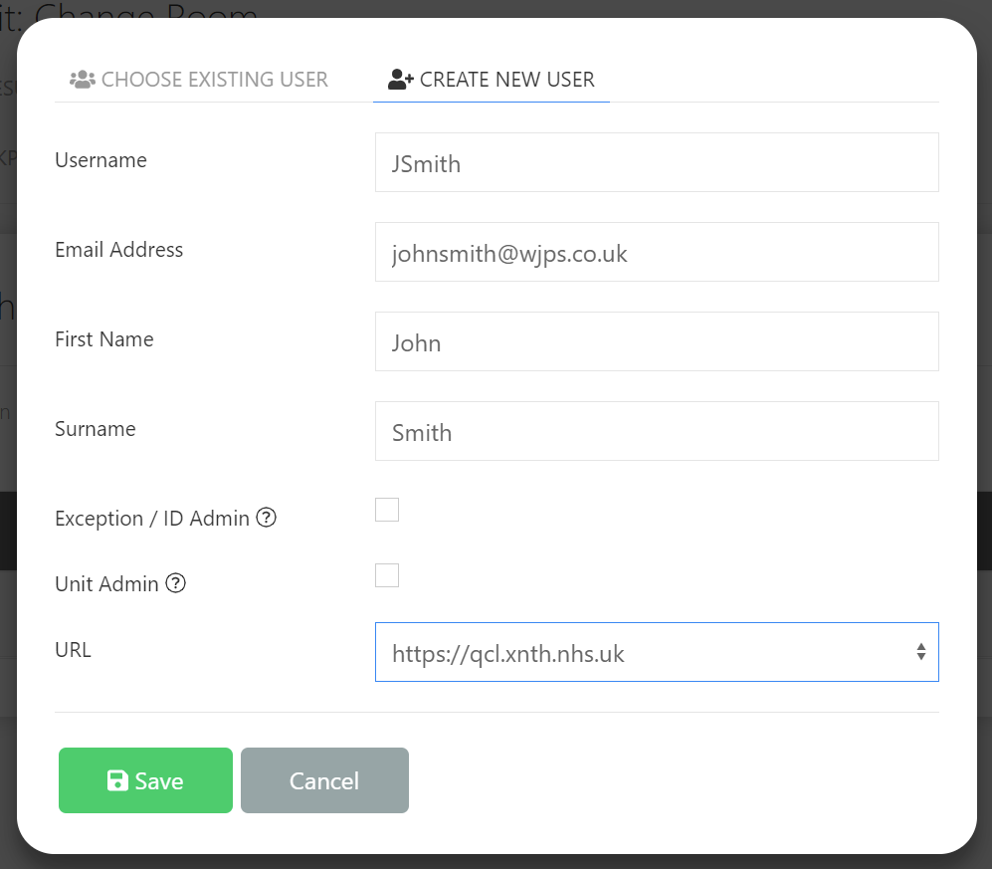Viewport: 992px width, 869px height.
Task: Select the Surname text box
Action: click(657, 431)
